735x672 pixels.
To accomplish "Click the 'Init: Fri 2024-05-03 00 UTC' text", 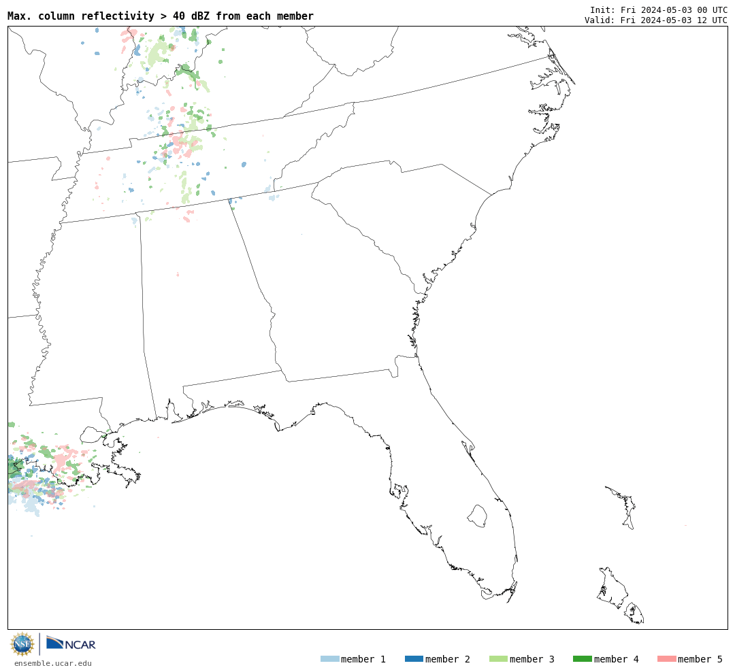I will tap(659, 10).
